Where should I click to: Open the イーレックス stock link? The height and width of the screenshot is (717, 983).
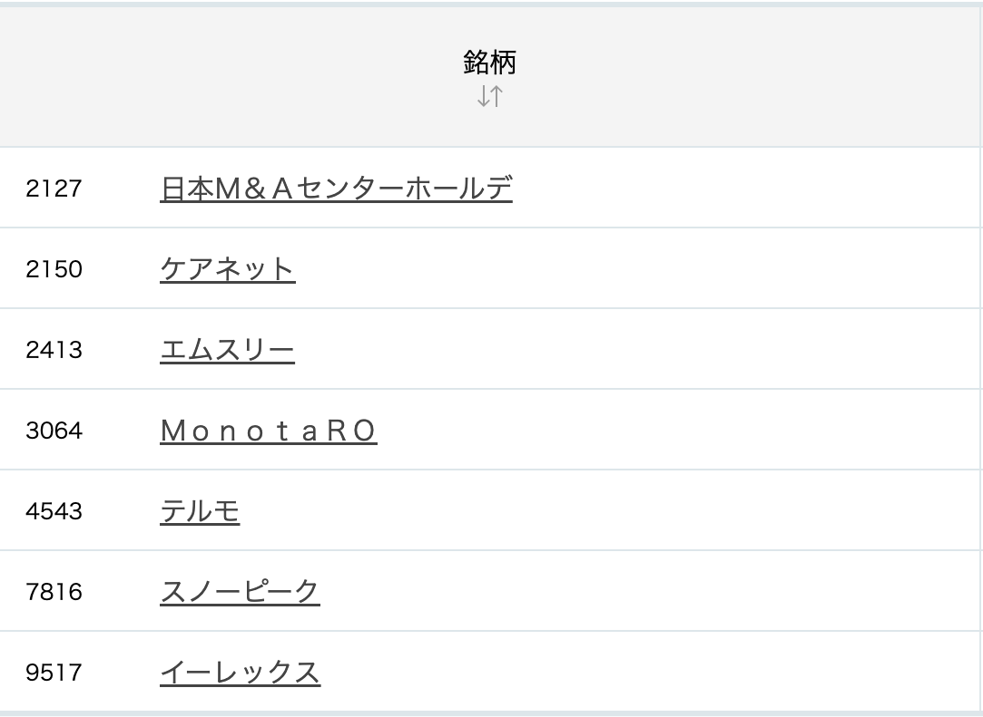(241, 673)
